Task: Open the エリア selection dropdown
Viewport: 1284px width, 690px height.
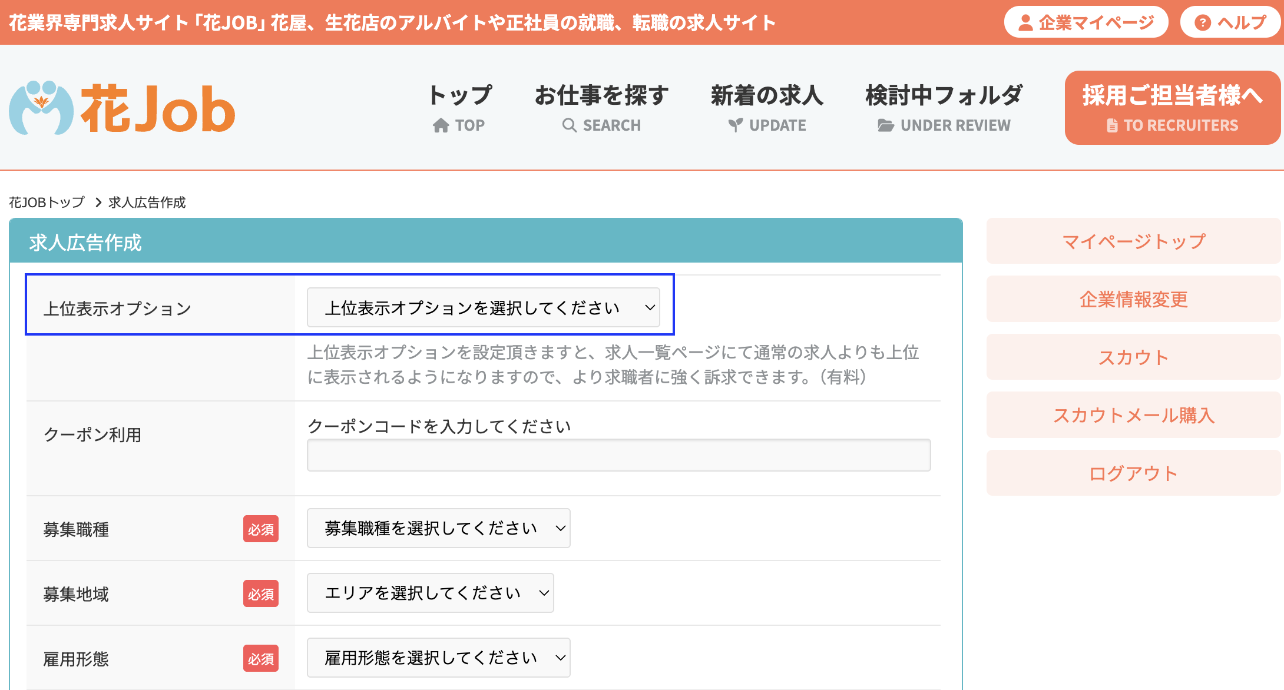Action: click(430, 593)
